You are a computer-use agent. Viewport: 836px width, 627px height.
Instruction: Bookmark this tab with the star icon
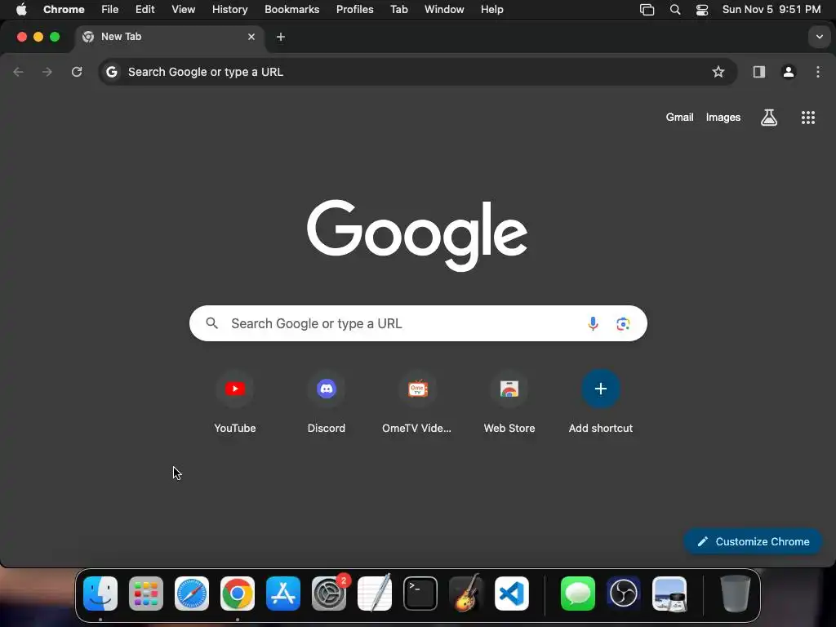[x=718, y=72]
